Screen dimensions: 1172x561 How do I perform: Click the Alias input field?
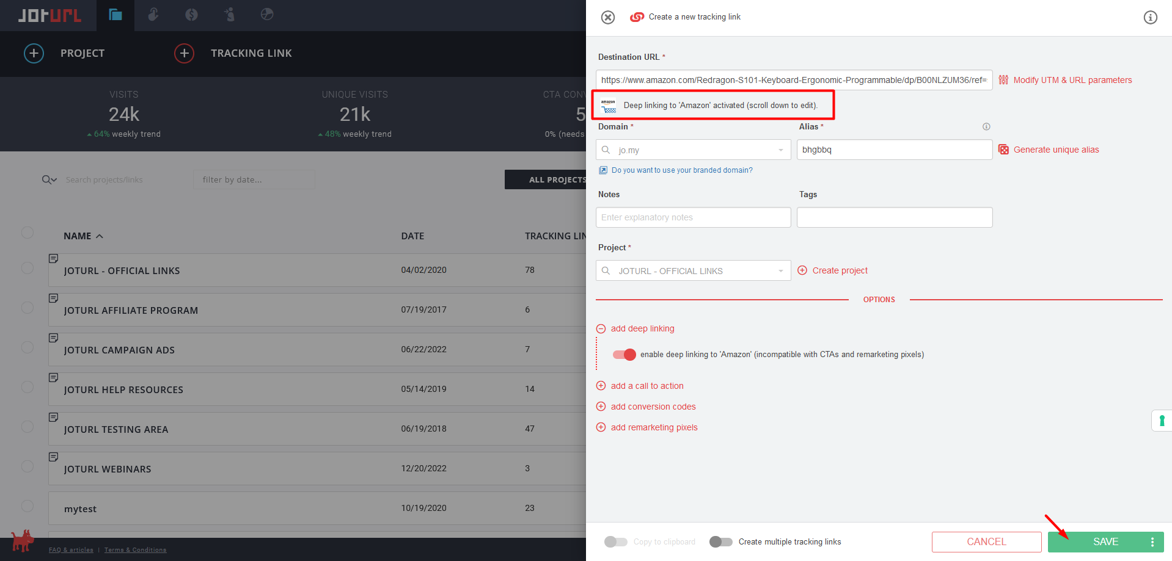click(x=895, y=150)
